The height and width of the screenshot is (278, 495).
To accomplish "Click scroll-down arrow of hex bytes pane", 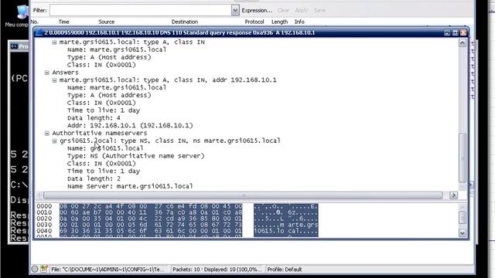I will click(463, 233).
